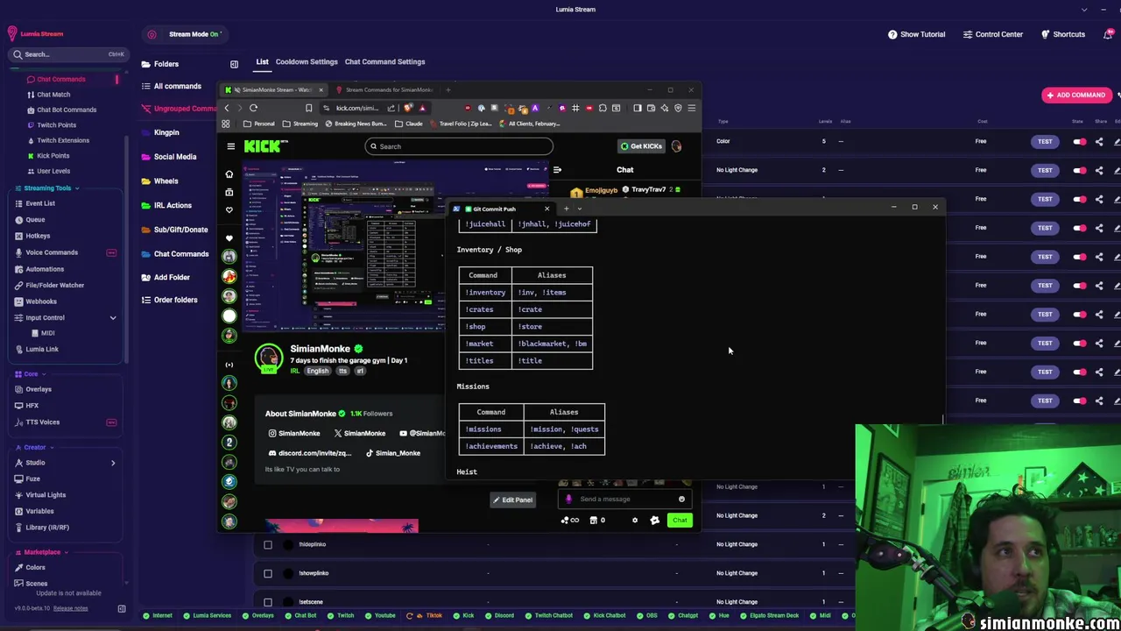Switch to Cooldown Settings tab
Image resolution: width=1121 pixels, height=631 pixels.
(x=307, y=61)
